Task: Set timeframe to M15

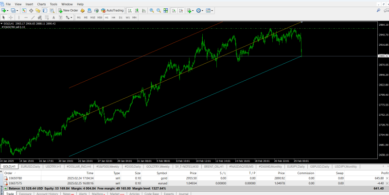Action: point(92,18)
